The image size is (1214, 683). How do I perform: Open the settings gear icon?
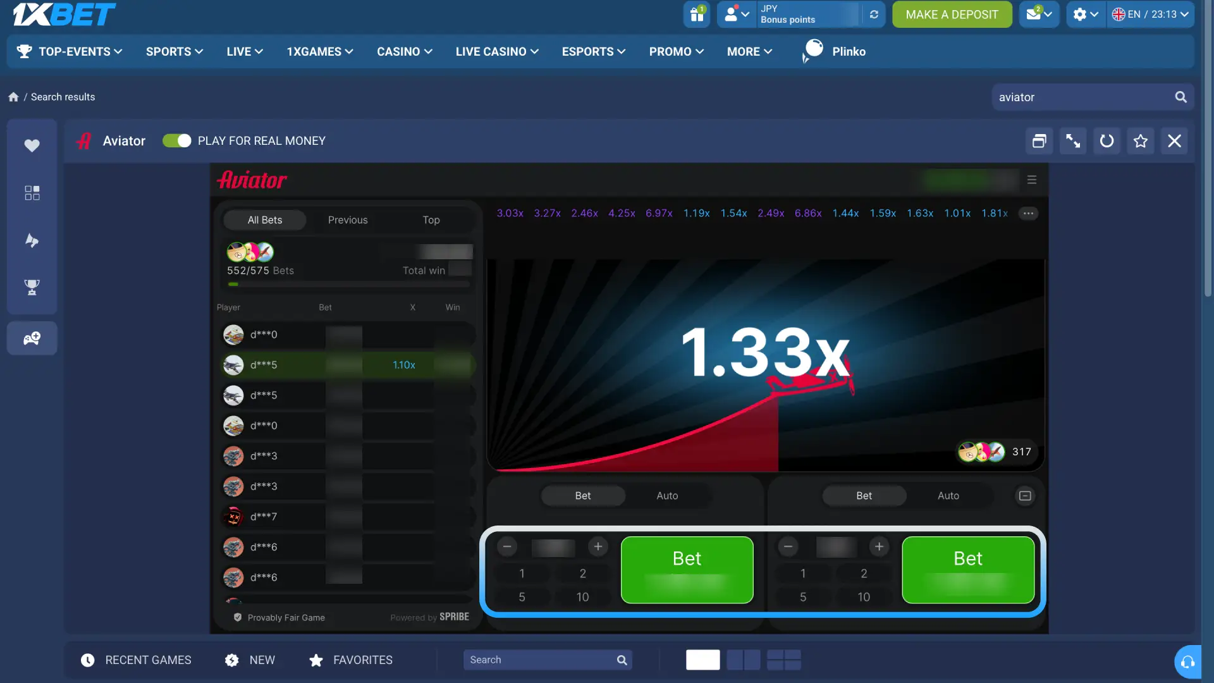(x=1086, y=14)
